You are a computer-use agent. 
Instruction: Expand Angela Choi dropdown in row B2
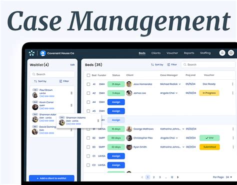[176, 138]
